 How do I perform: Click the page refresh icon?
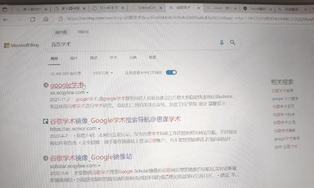tap(32, 19)
